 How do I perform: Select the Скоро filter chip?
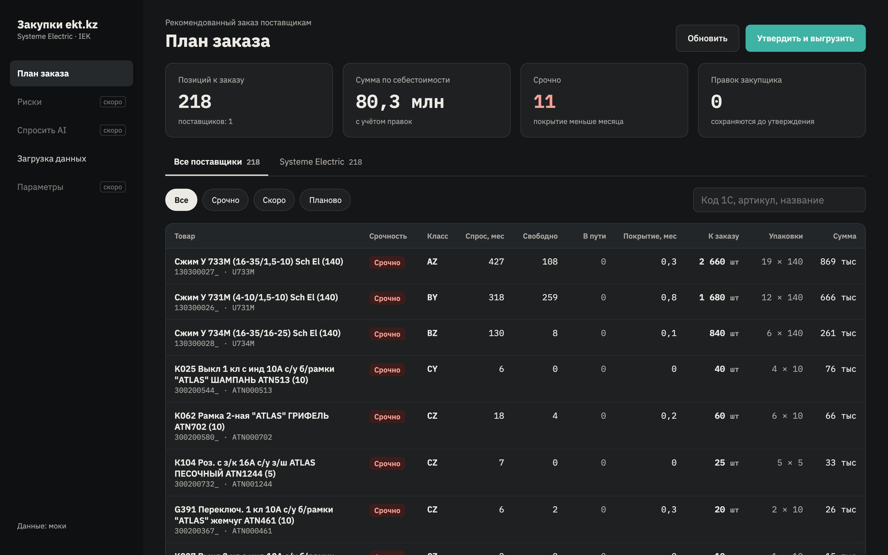click(274, 200)
